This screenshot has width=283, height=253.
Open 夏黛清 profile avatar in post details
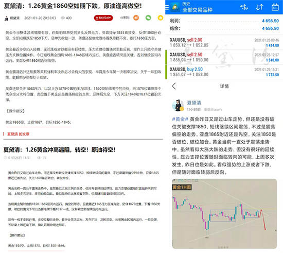pyautogui.click(x=178, y=105)
